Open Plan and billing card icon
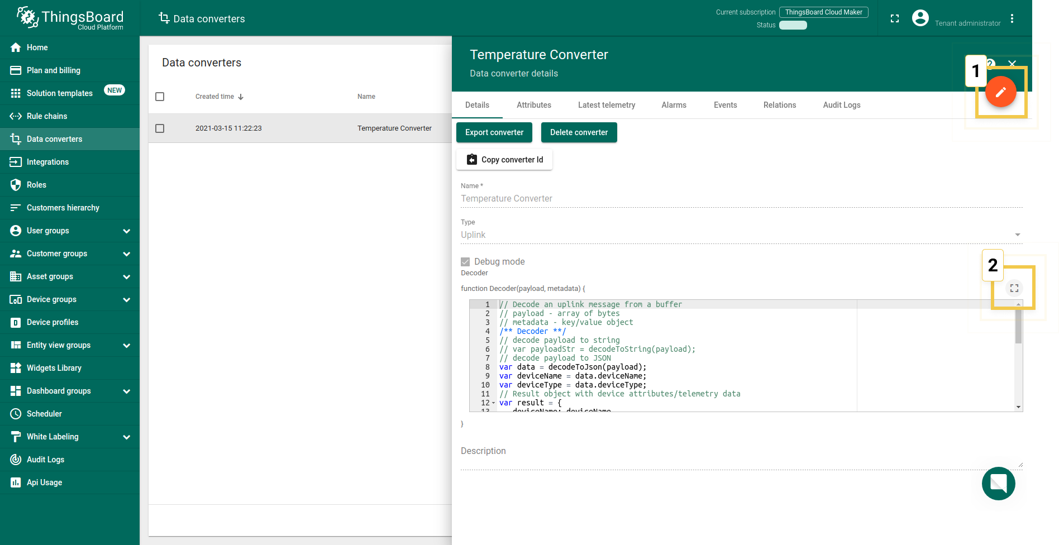This screenshot has width=1059, height=545. point(16,70)
